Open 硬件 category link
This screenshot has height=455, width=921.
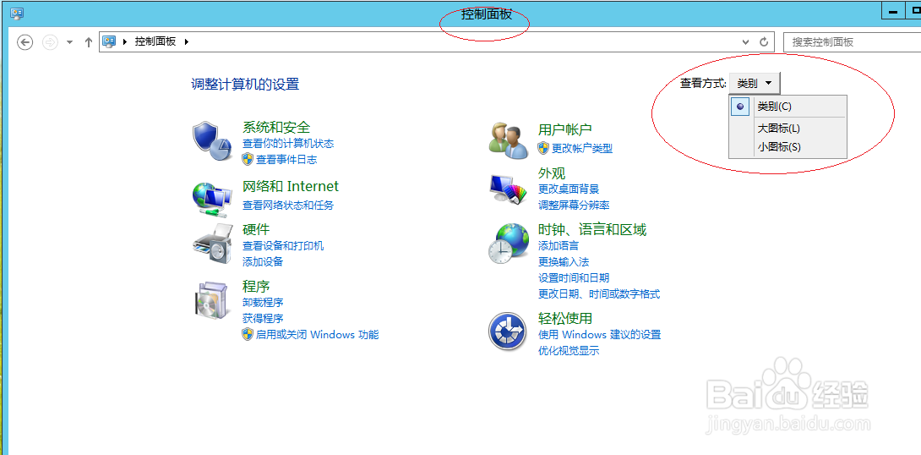click(256, 229)
